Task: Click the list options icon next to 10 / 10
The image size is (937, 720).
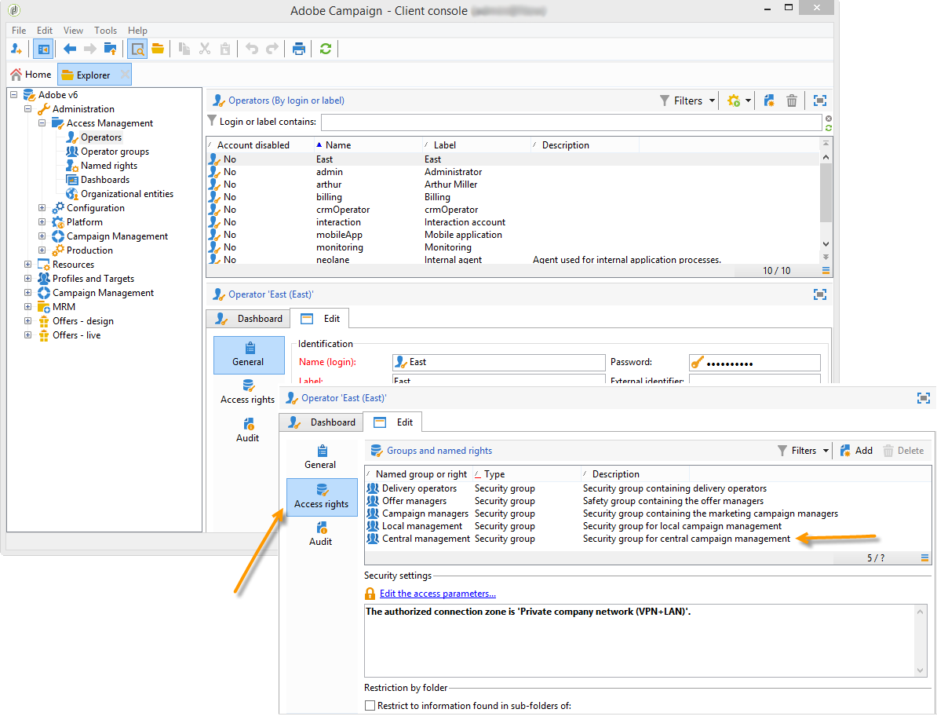Action: (x=826, y=271)
